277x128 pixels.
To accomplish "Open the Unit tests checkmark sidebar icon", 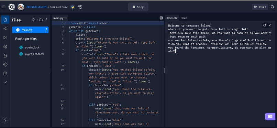I will (x=5, y=82).
